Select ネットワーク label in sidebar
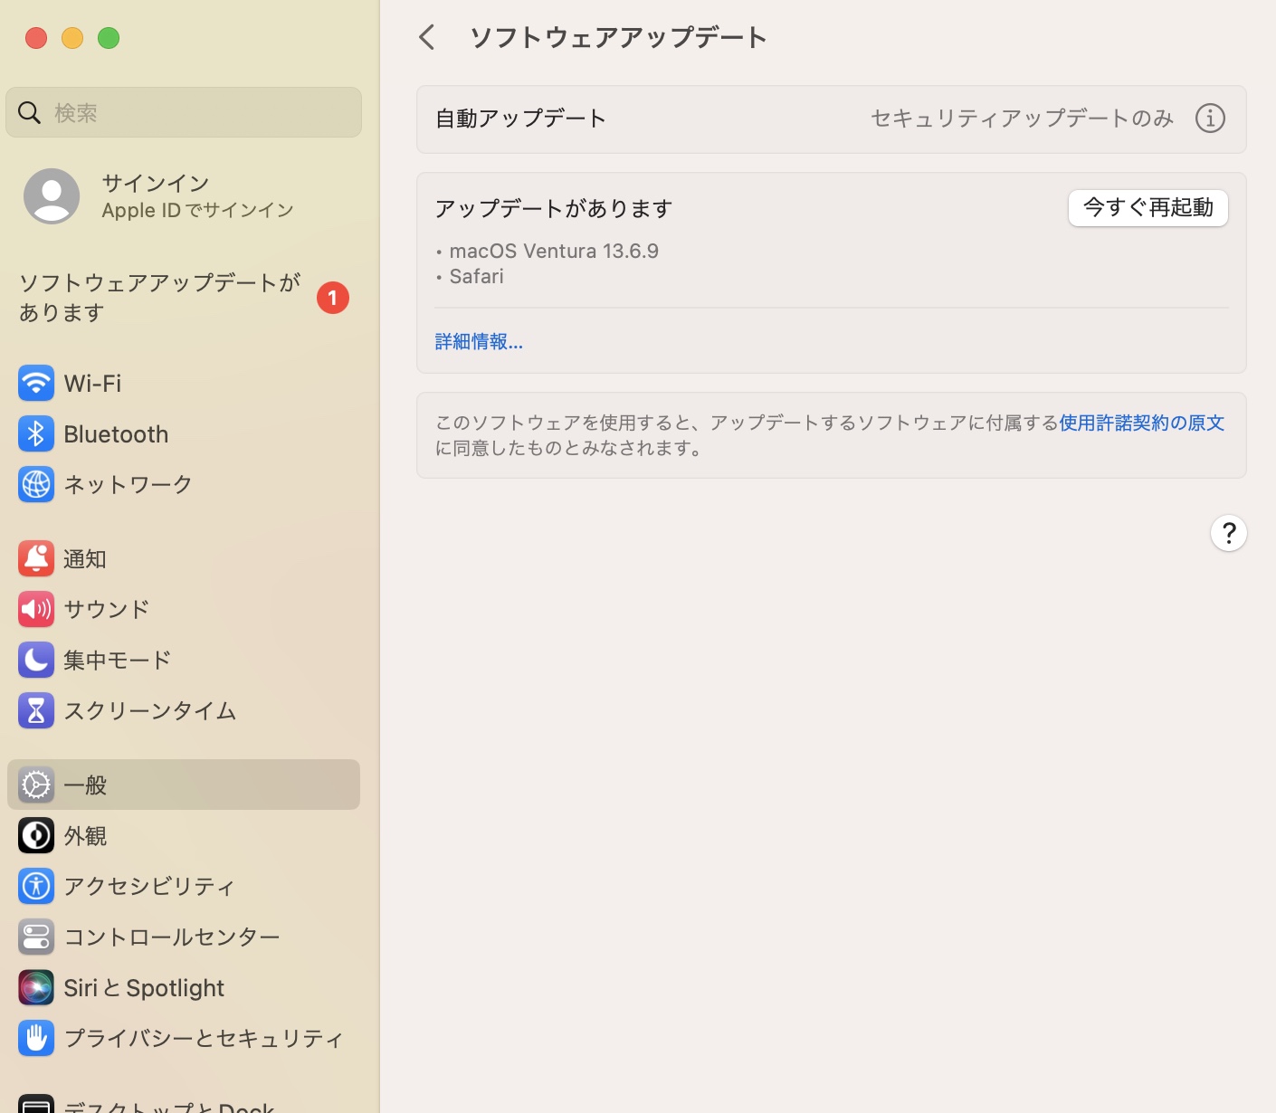The width and height of the screenshot is (1276, 1113). [x=128, y=485]
